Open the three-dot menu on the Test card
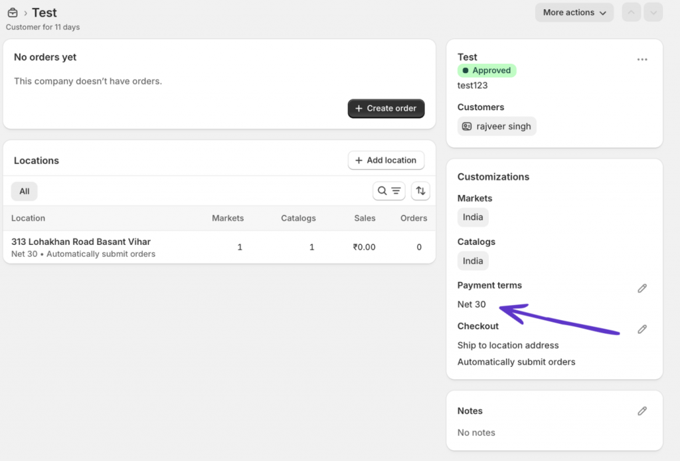Screen dimensions: 680x461 point(641,59)
